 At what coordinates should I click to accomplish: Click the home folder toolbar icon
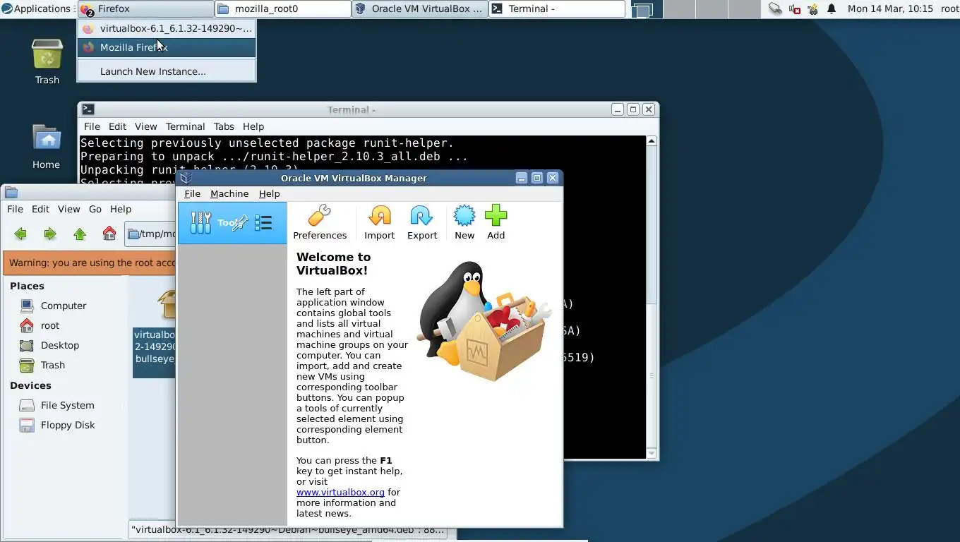(109, 234)
